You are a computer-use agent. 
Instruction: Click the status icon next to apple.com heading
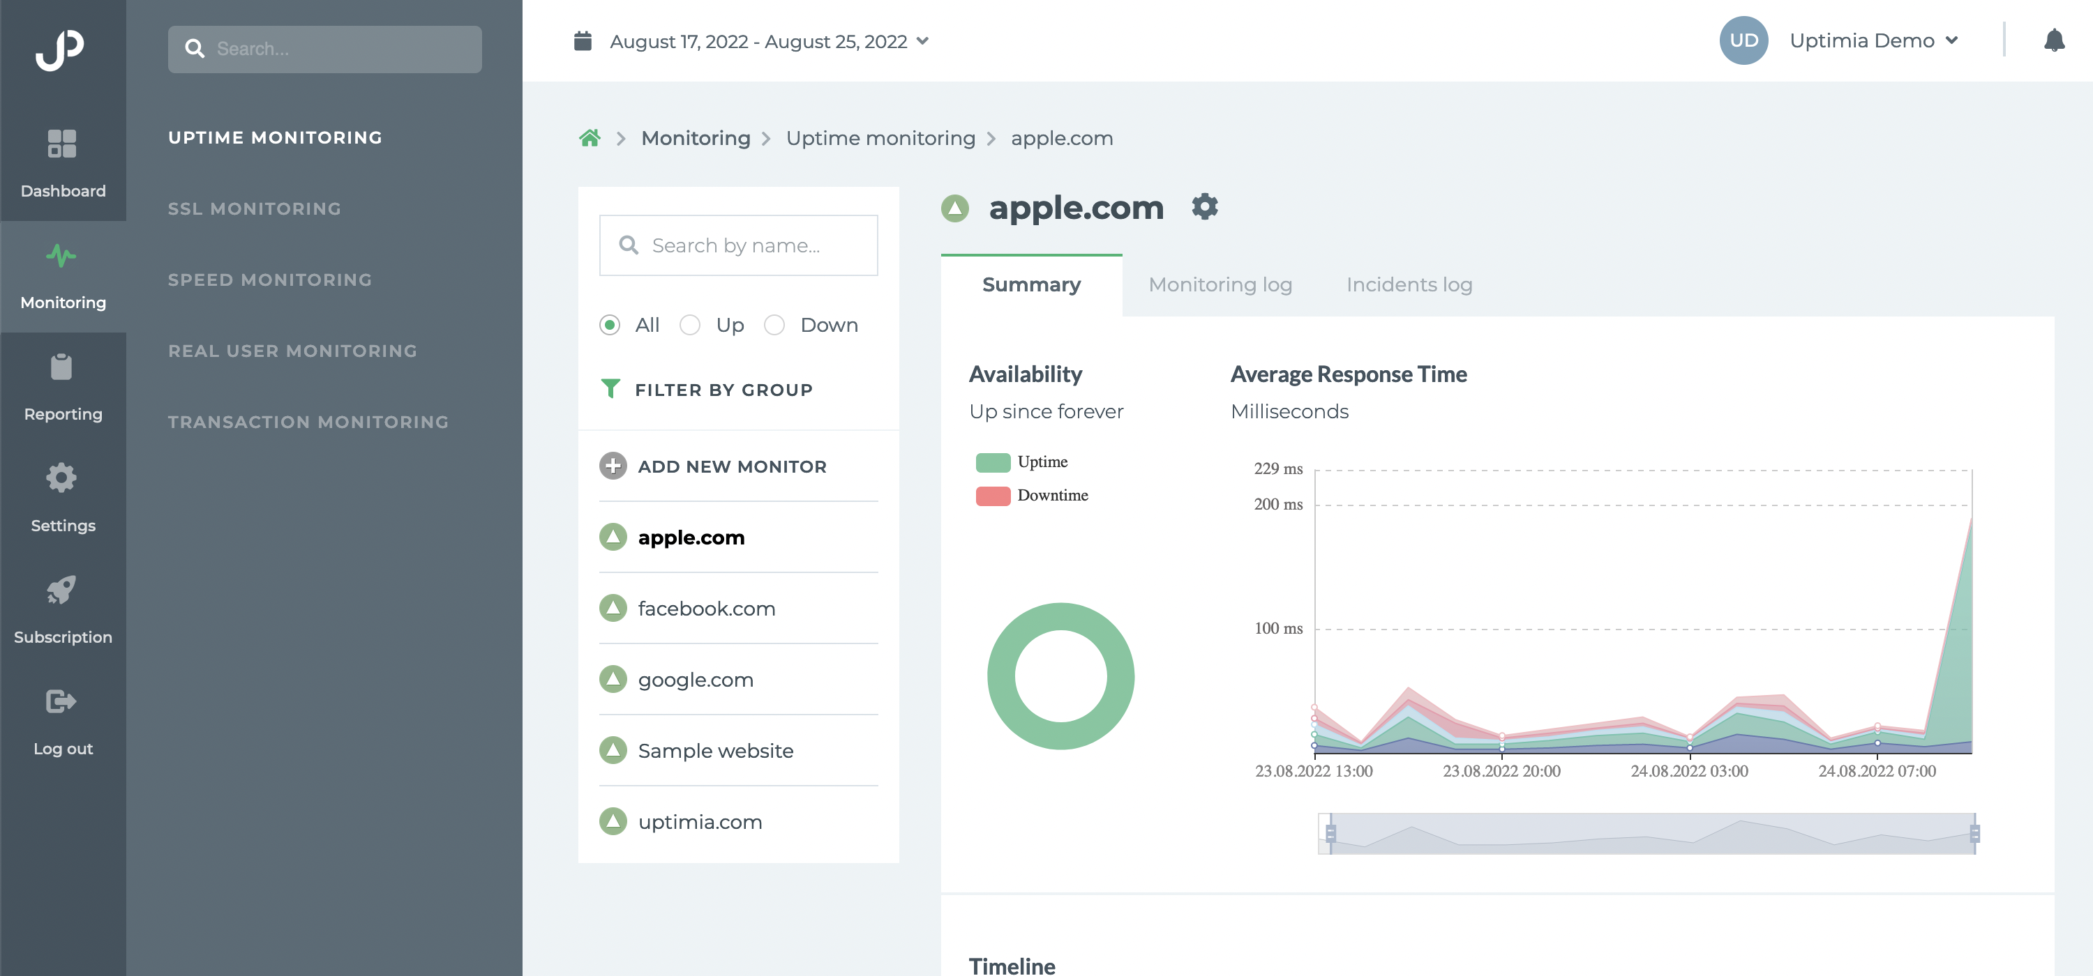coord(956,208)
